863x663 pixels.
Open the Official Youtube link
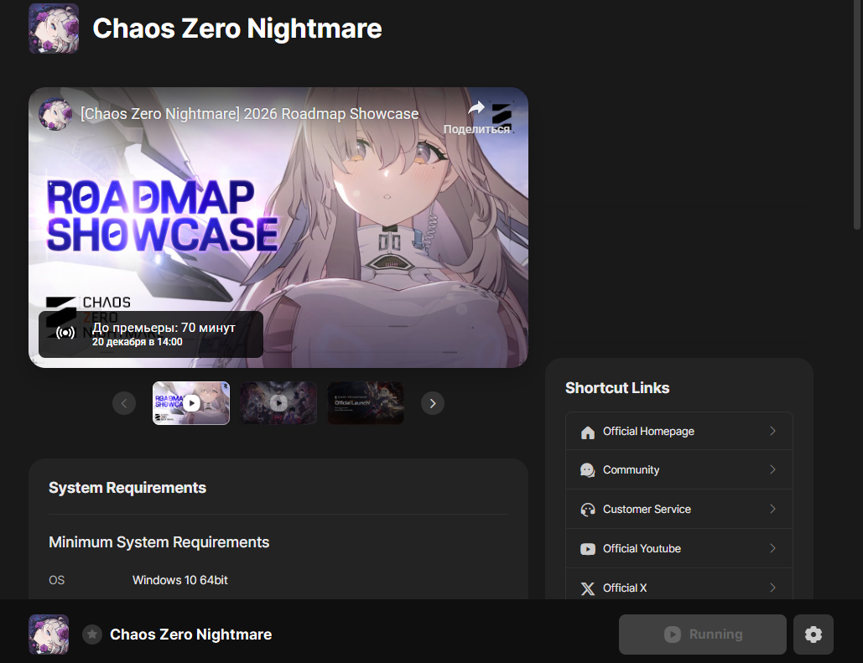(x=679, y=548)
